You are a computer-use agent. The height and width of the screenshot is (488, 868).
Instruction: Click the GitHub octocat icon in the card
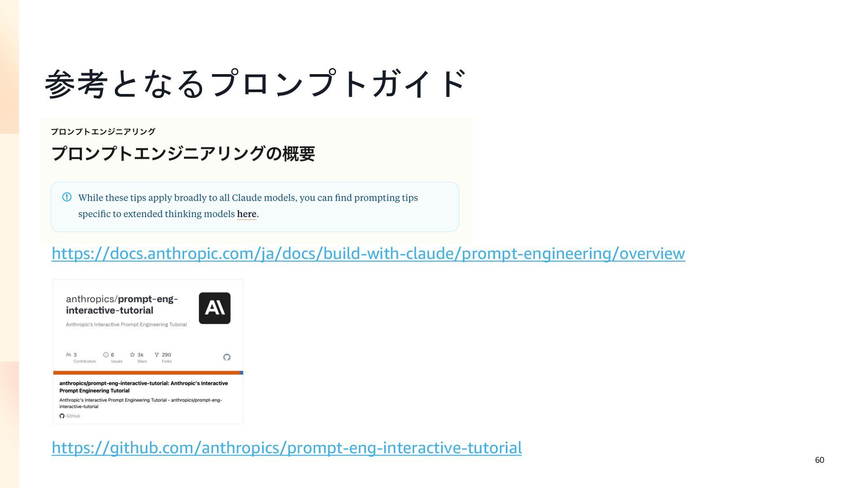pyautogui.click(x=227, y=357)
